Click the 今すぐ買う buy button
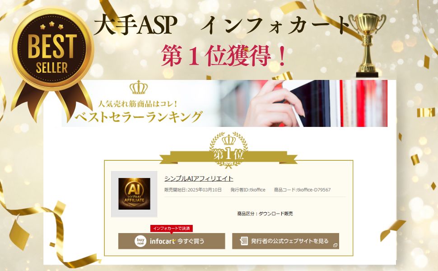The width and height of the screenshot is (438, 271). pyautogui.click(x=172, y=241)
